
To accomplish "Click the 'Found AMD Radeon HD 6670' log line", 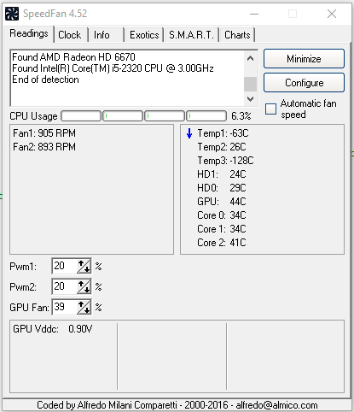I will (73, 57).
